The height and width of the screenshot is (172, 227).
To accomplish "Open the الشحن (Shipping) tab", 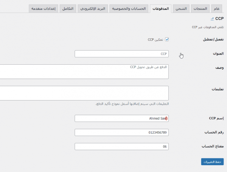I will (182, 8).
